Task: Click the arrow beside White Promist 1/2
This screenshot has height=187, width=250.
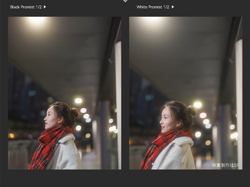Action: click(173, 7)
